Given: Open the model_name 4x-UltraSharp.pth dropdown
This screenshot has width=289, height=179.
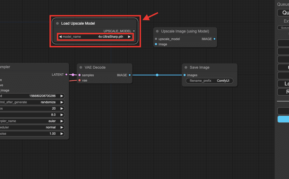Looking at the screenshot, I should tap(95, 37).
